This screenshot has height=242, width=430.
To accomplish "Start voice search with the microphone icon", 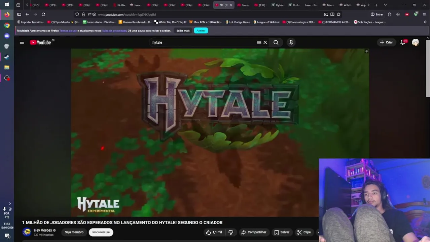I will 291,42.
